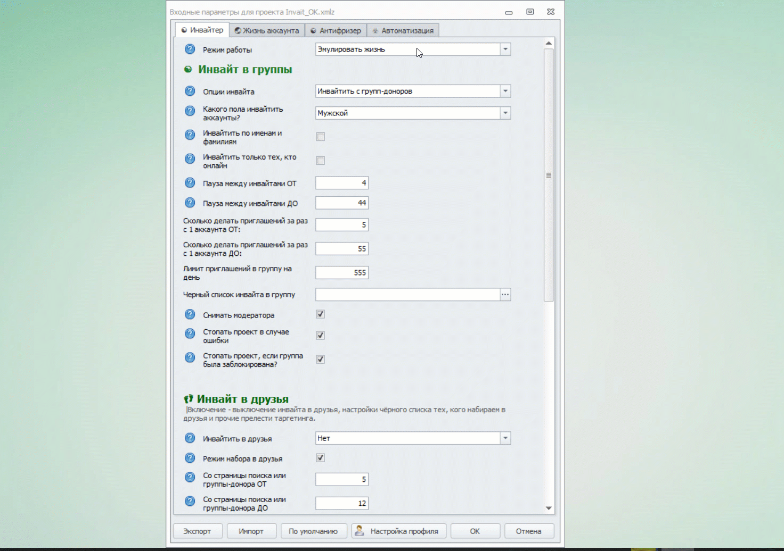Image resolution: width=784 pixels, height=551 pixels.
Task: Open the Опции инвайта dropdown list
Action: [505, 91]
